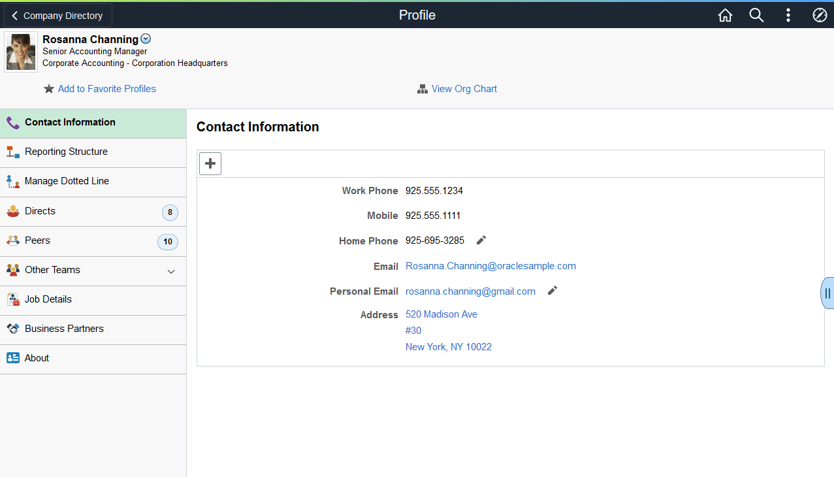Click the Search magnifier icon
The height and width of the screenshot is (477, 834).
(x=756, y=15)
